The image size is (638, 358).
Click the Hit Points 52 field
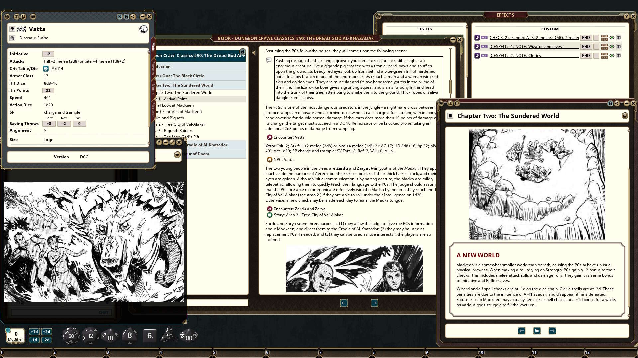48,90
